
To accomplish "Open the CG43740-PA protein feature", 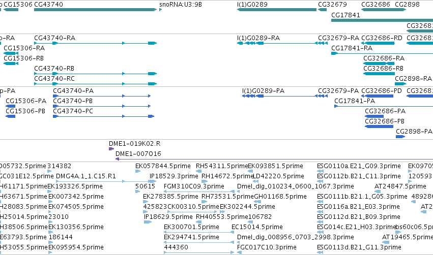I will (x=102, y=96).
